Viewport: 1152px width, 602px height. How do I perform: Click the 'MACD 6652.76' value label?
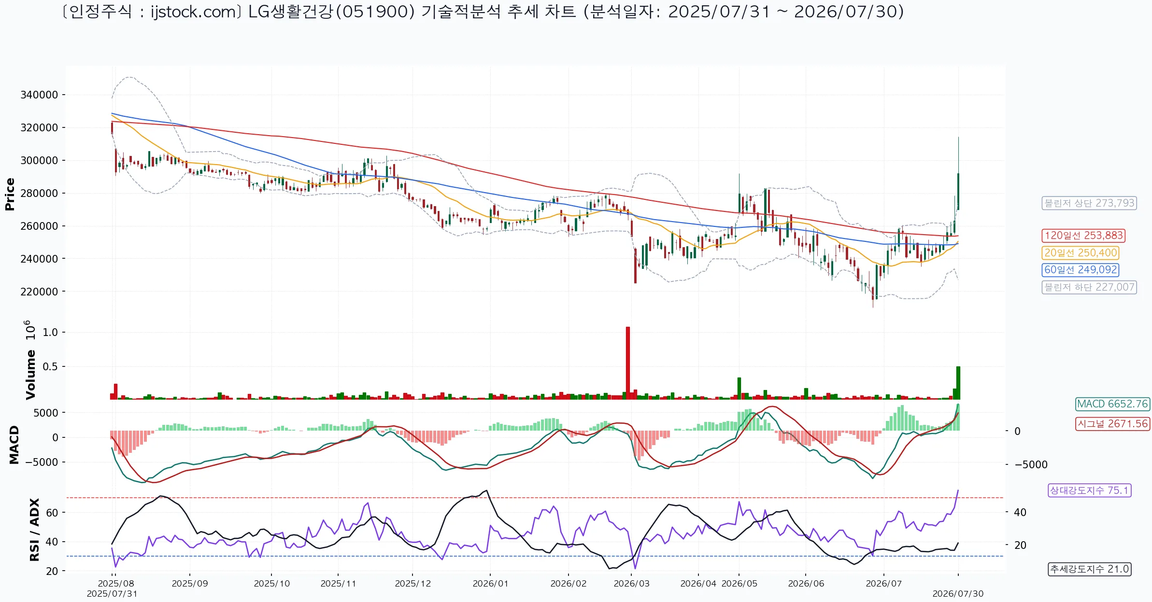pos(1112,404)
